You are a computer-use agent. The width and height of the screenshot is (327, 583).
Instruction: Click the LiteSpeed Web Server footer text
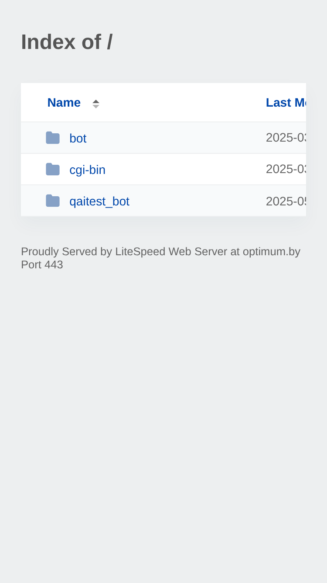pos(171,252)
